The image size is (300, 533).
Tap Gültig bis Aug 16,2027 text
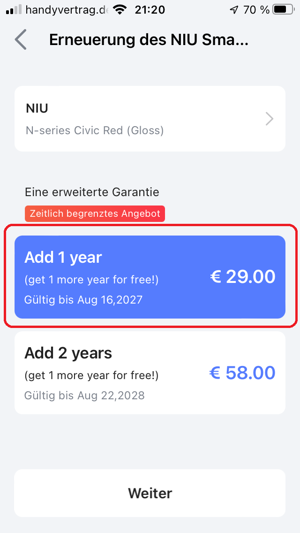(x=83, y=300)
